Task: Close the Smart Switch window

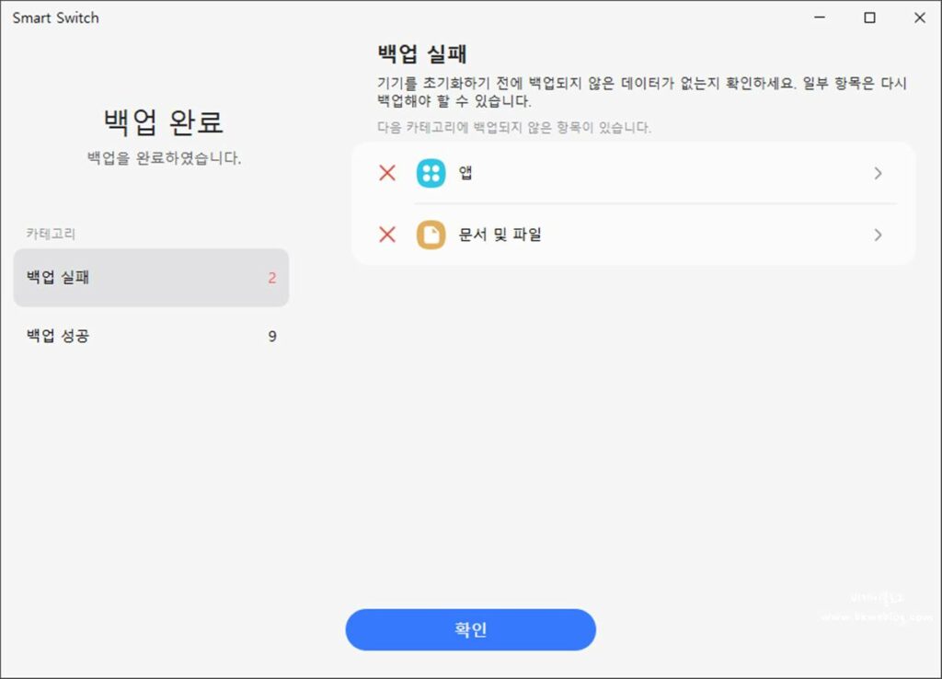Action: pos(919,17)
